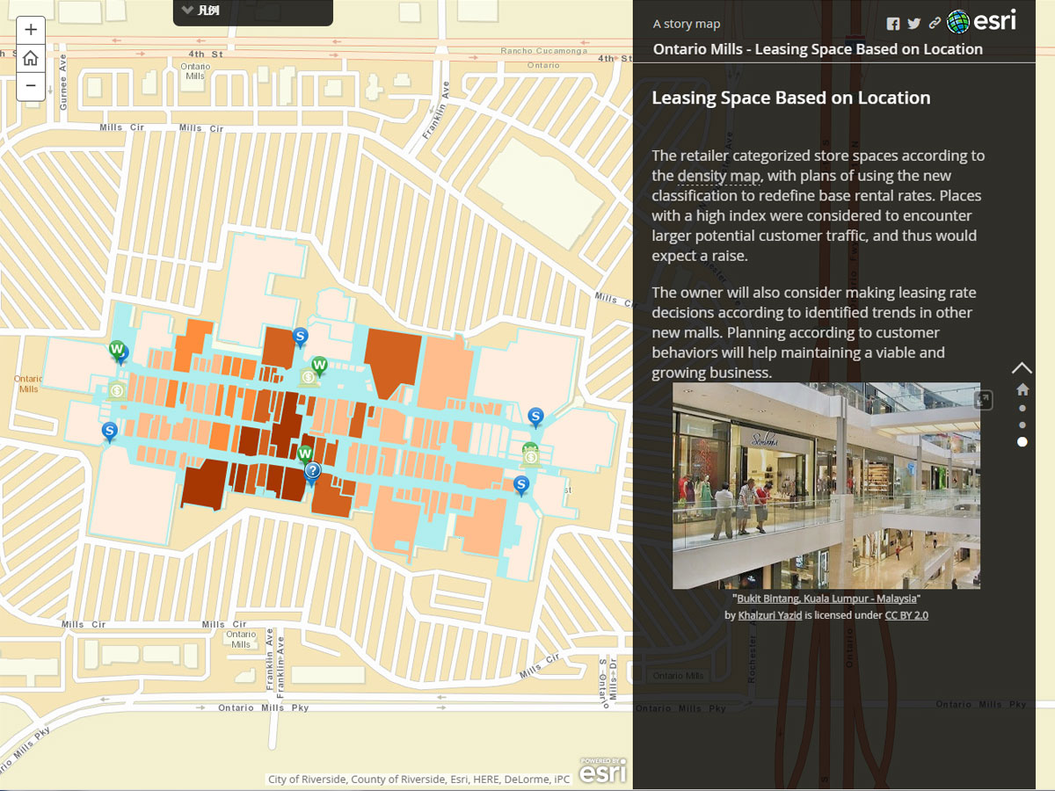Screen dimensions: 1055x791
Task: Open Bukit Bintang, Kuala Lumpur photo link
Action: click(826, 599)
